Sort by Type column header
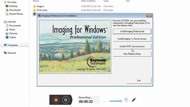Viewport: 190px width, 107px height. [x=106, y=1]
